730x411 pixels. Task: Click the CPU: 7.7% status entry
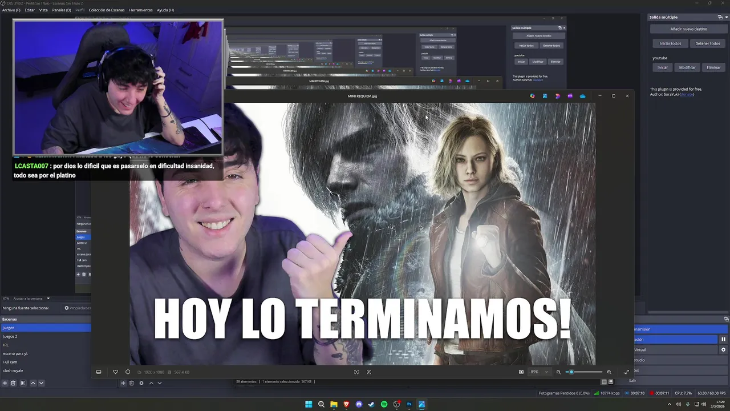pyautogui.click(x=683, y=393)
